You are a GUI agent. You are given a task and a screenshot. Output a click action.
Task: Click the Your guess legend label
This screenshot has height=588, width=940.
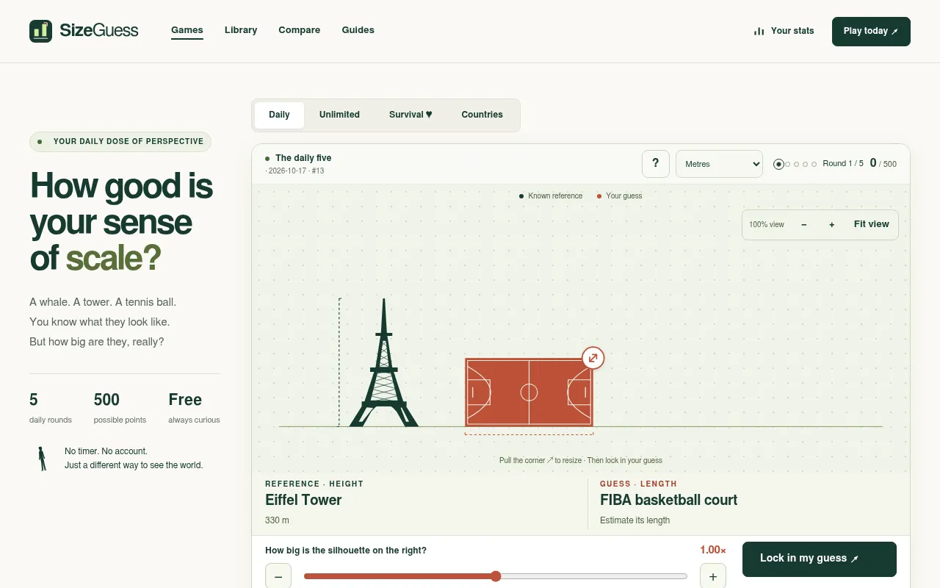pyautogui.click(x=624, y=196)
